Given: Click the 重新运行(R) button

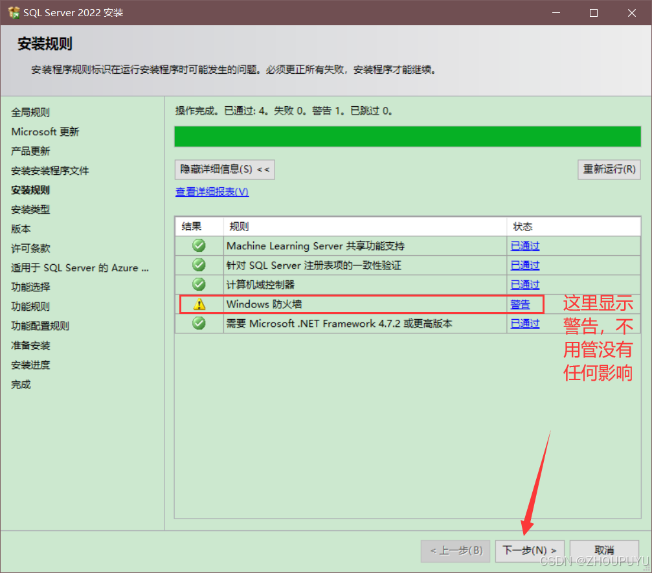Looking at the screenshot, I should (x=609, y=170).
